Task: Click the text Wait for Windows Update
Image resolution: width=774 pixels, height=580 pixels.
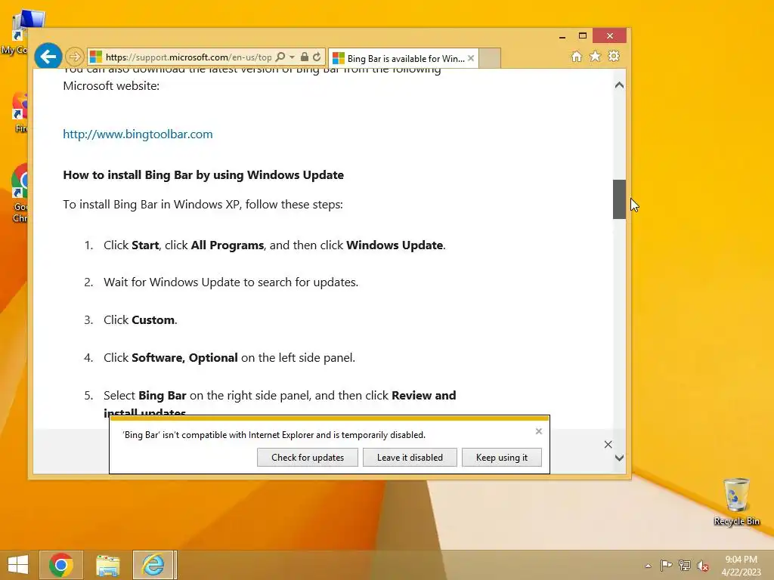Action: click(x=231, y=282)
